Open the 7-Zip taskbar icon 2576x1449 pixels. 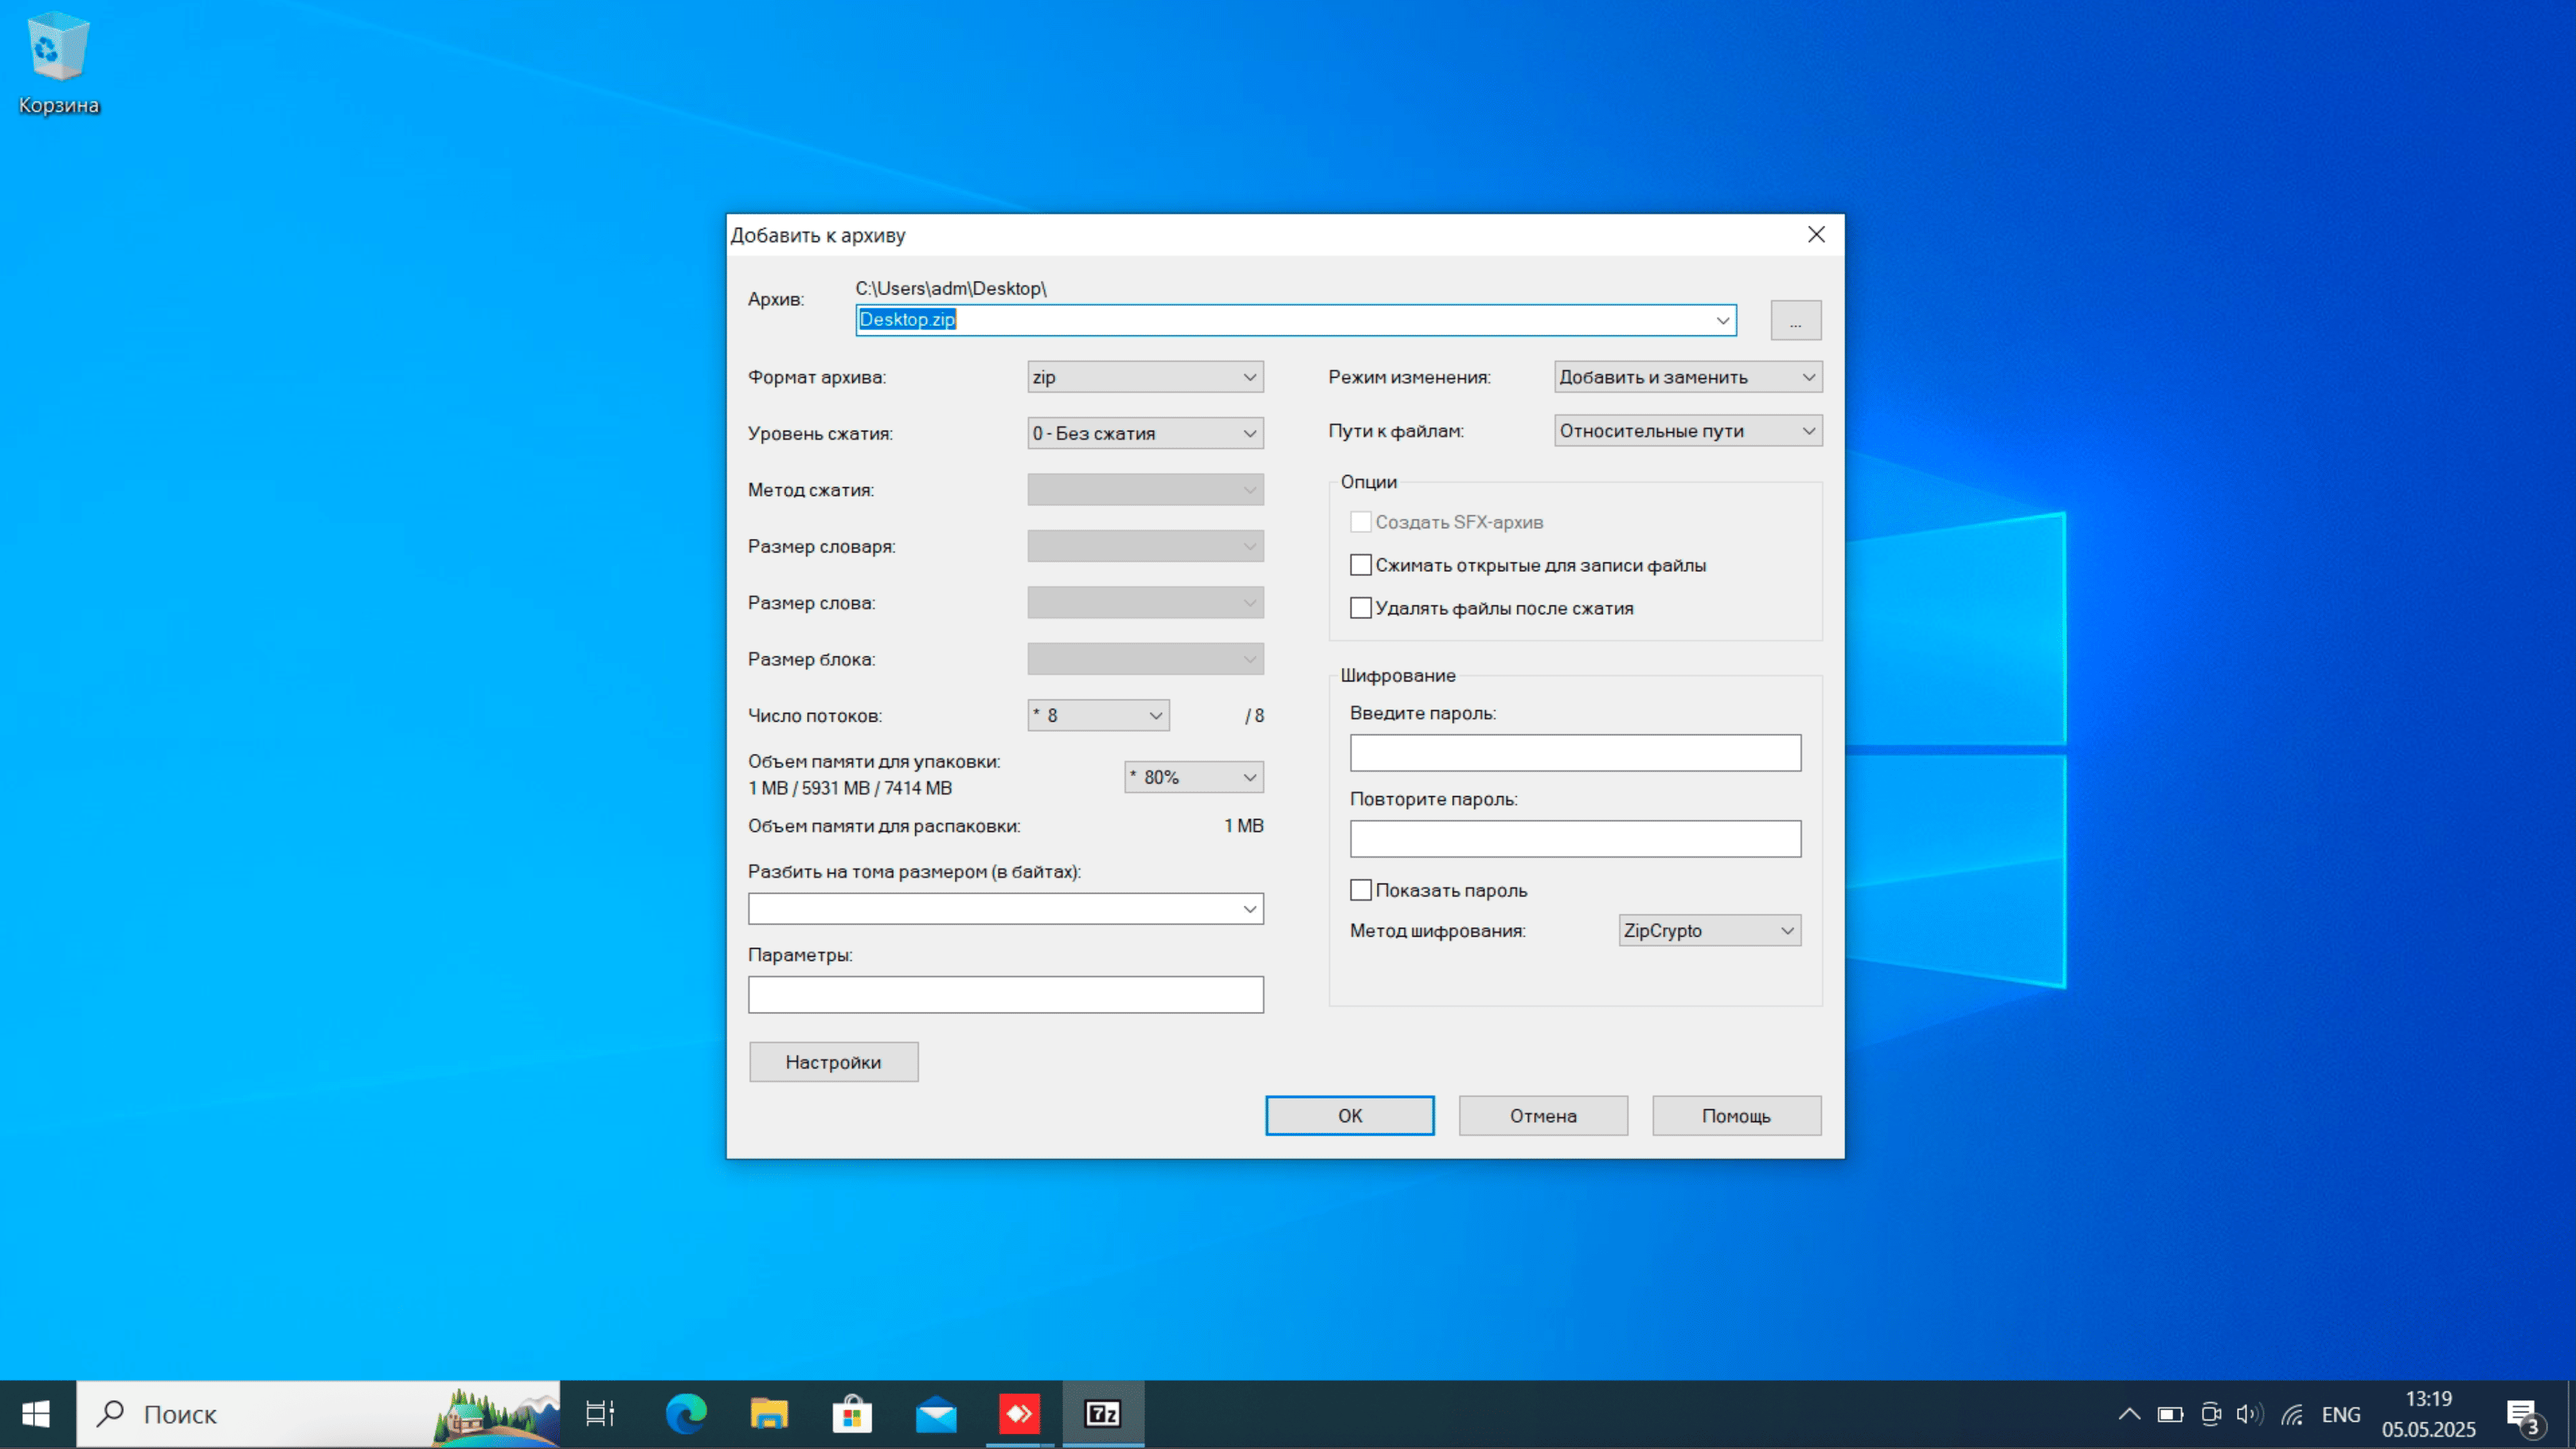[1102, 1413]
